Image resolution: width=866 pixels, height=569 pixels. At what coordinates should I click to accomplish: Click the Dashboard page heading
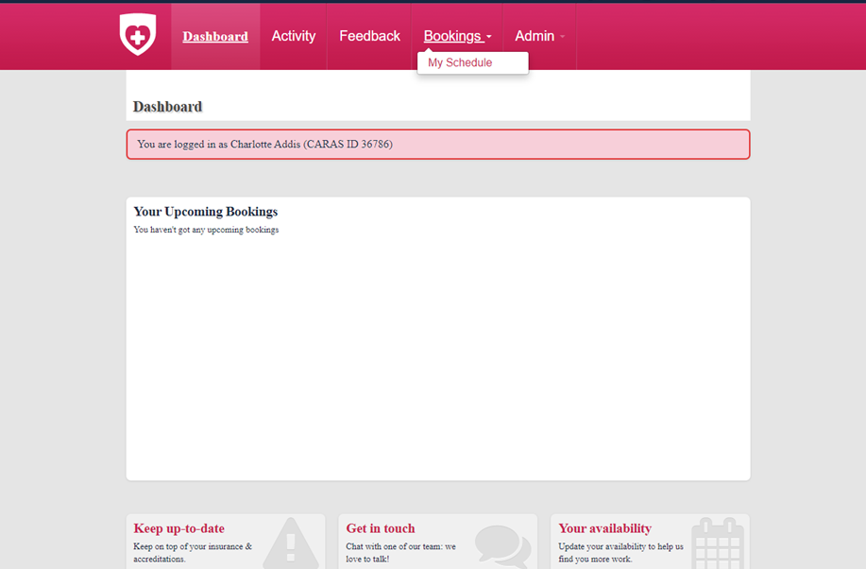[167, 107]
